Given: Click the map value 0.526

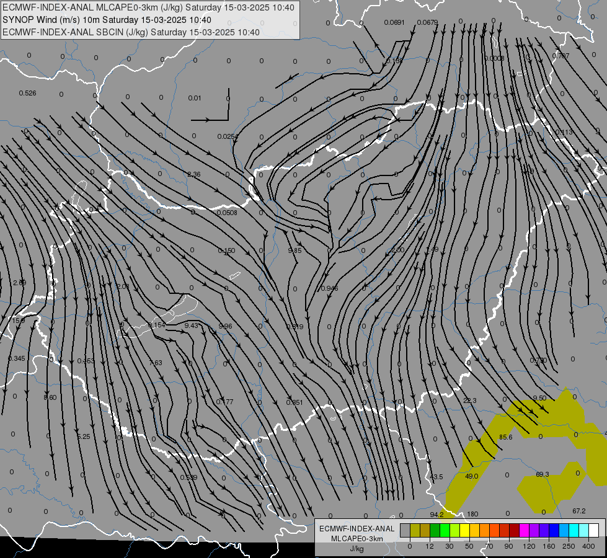Looking at the screenshot, I should (27, 93).
